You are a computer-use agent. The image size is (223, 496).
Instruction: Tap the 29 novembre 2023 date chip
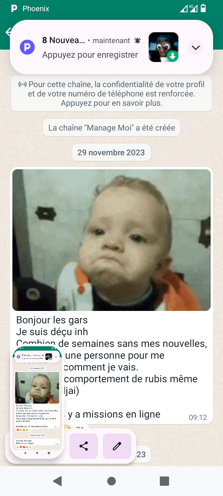tap(111, 153)
